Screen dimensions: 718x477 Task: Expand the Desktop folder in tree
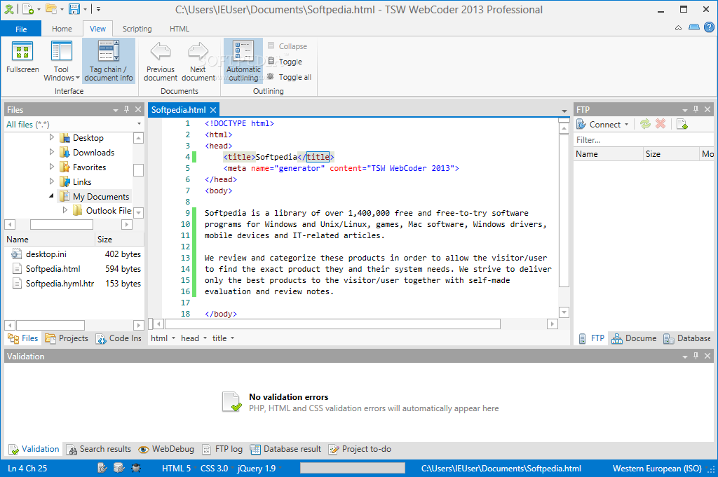tap(51, 137)
